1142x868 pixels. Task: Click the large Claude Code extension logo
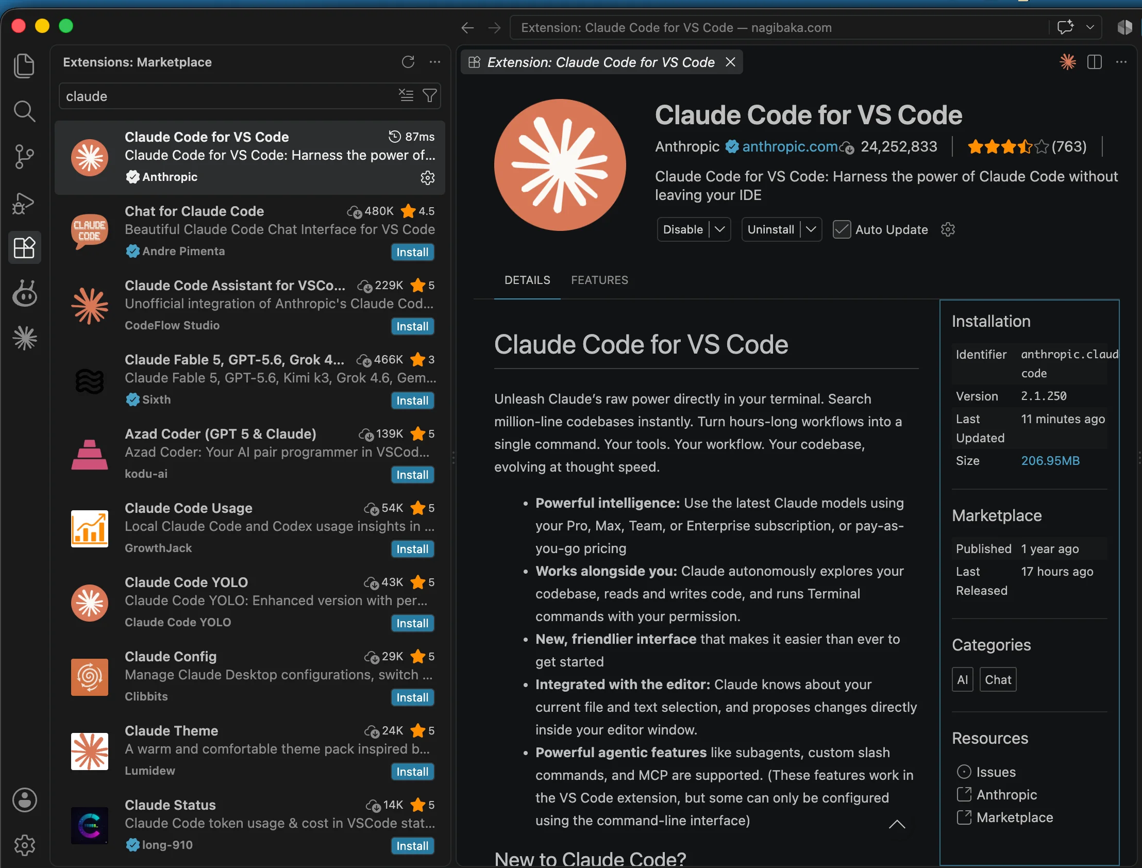[x=560, y=165]
